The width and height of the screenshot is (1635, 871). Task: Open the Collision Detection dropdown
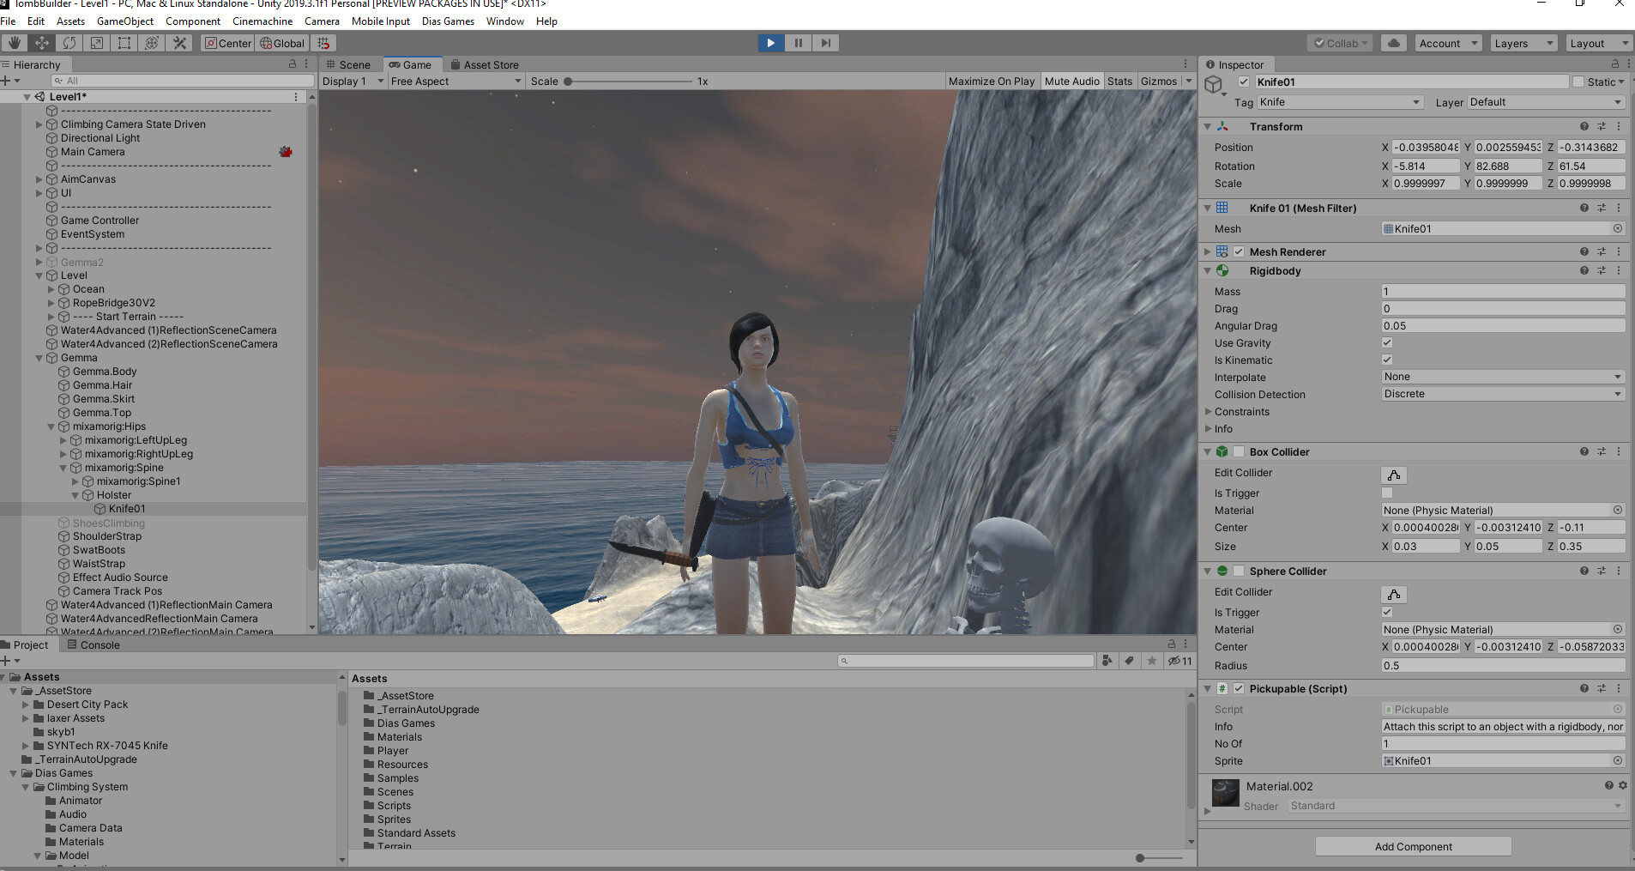click(1502, 393)
